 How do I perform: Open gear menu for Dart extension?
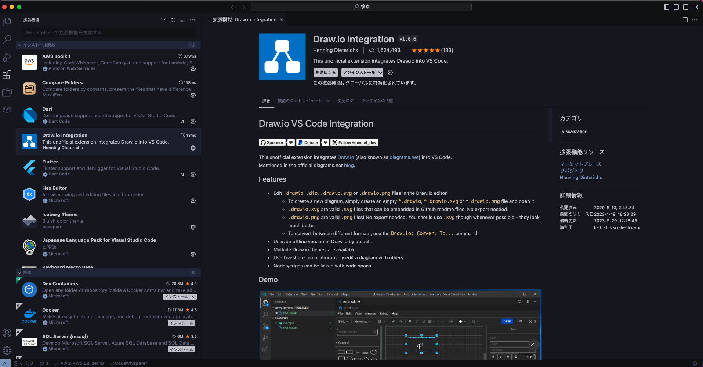point(193,122)
